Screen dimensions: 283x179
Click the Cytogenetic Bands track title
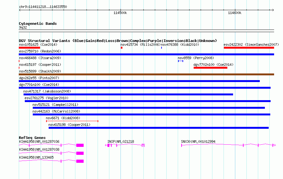pyautogui.click(x=38, y=24)
